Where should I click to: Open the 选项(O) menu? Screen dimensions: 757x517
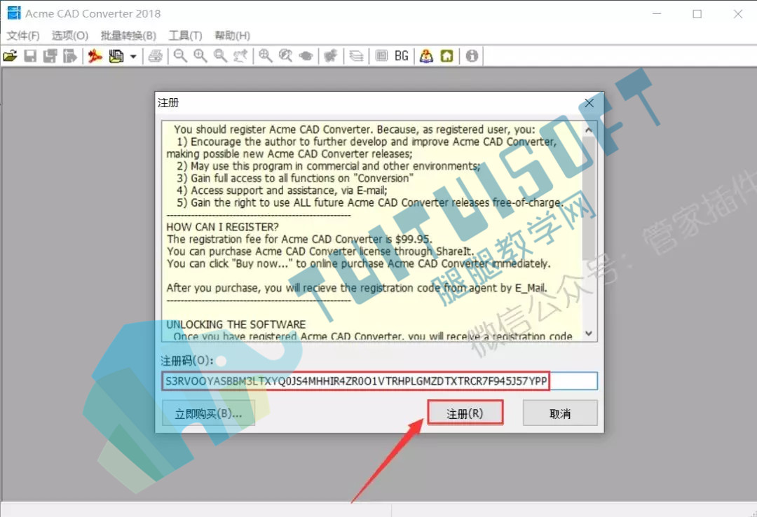pos(70,35)
